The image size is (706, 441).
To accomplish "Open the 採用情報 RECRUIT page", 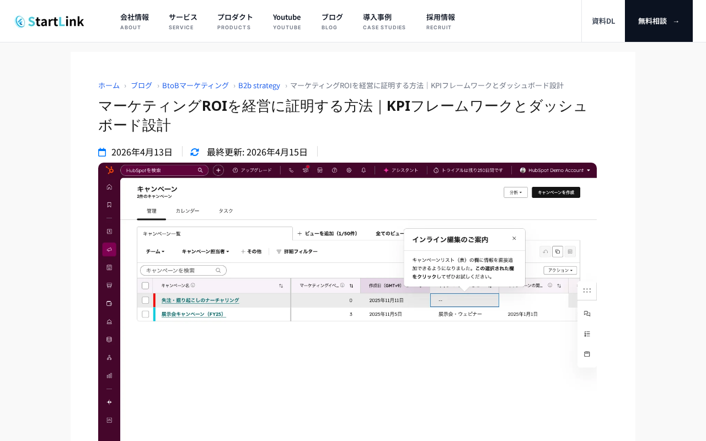I will tap(441, 21).
